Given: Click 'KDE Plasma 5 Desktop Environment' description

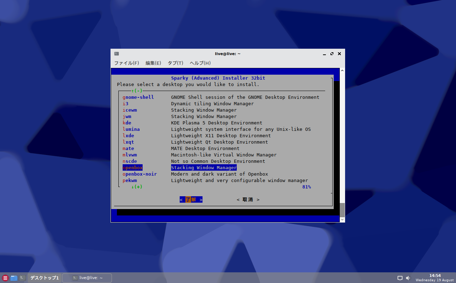Looking at the screenshot, I should [217, 123].
